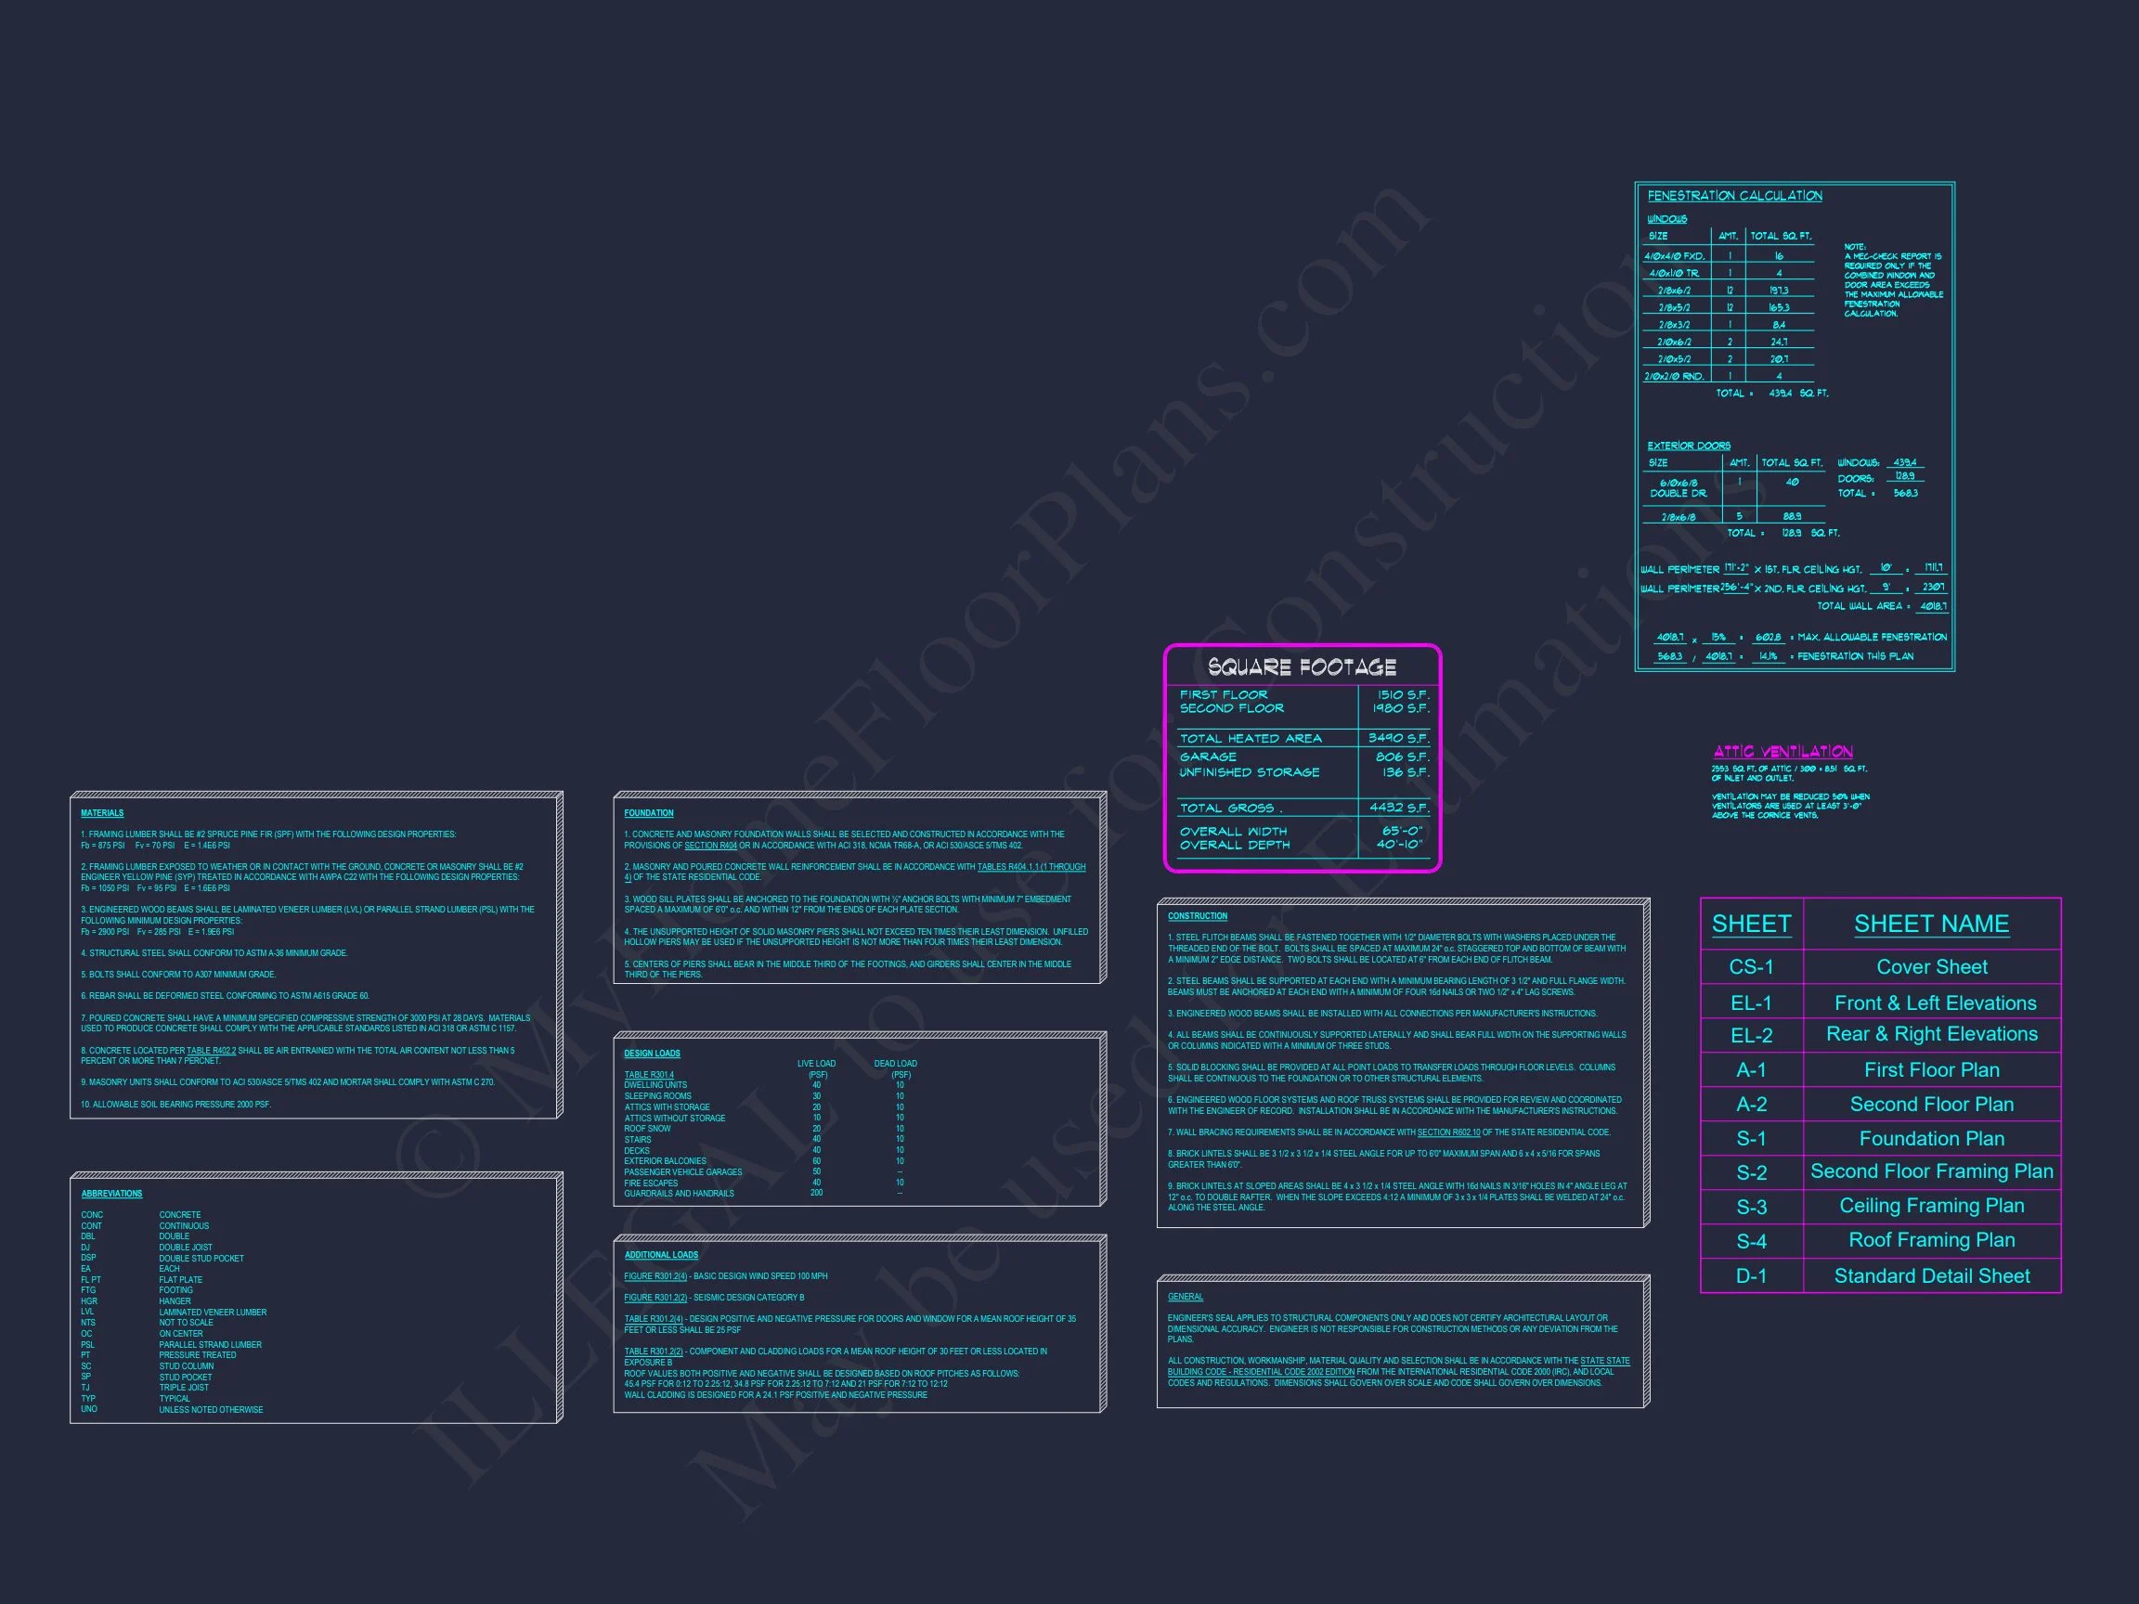This screenshot has height=1604, width=2139.
Task: Click the SQUARE FOOTAGE table title
Action: coord(1301,667)
